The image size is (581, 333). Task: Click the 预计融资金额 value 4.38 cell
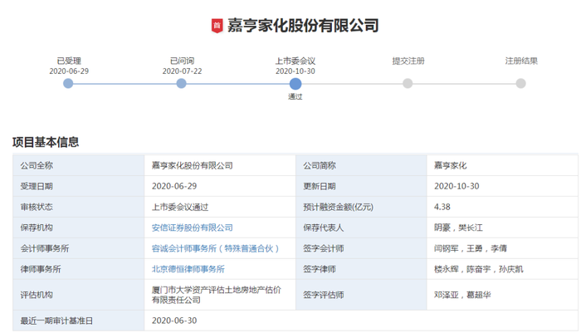tap(502, 207)
